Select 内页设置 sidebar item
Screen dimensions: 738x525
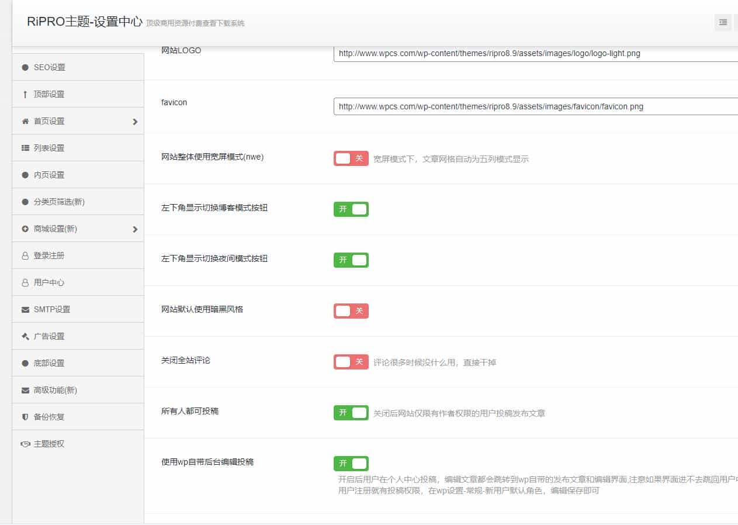78,175
